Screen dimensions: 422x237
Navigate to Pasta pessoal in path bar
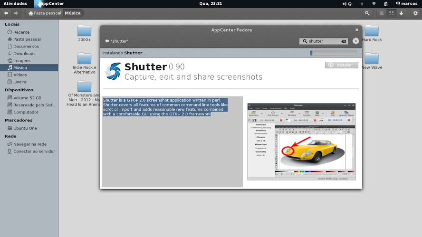click(45, 13)
